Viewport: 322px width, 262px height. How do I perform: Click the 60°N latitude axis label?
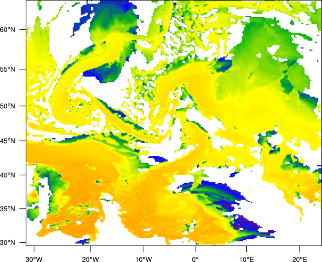[8, 29]
